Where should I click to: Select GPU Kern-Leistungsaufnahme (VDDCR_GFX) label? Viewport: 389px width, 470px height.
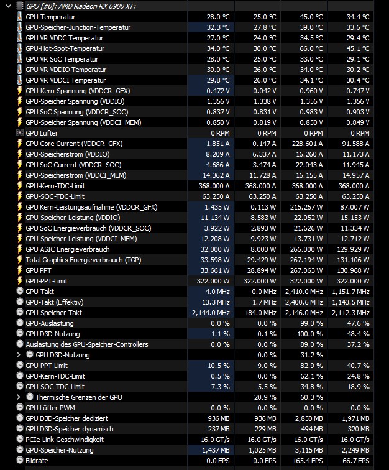point(91,207)
